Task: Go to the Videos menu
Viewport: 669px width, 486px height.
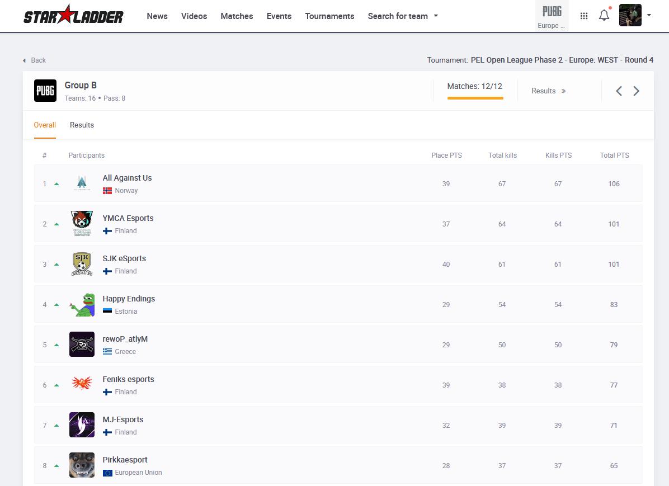Action: pos(194,16)
